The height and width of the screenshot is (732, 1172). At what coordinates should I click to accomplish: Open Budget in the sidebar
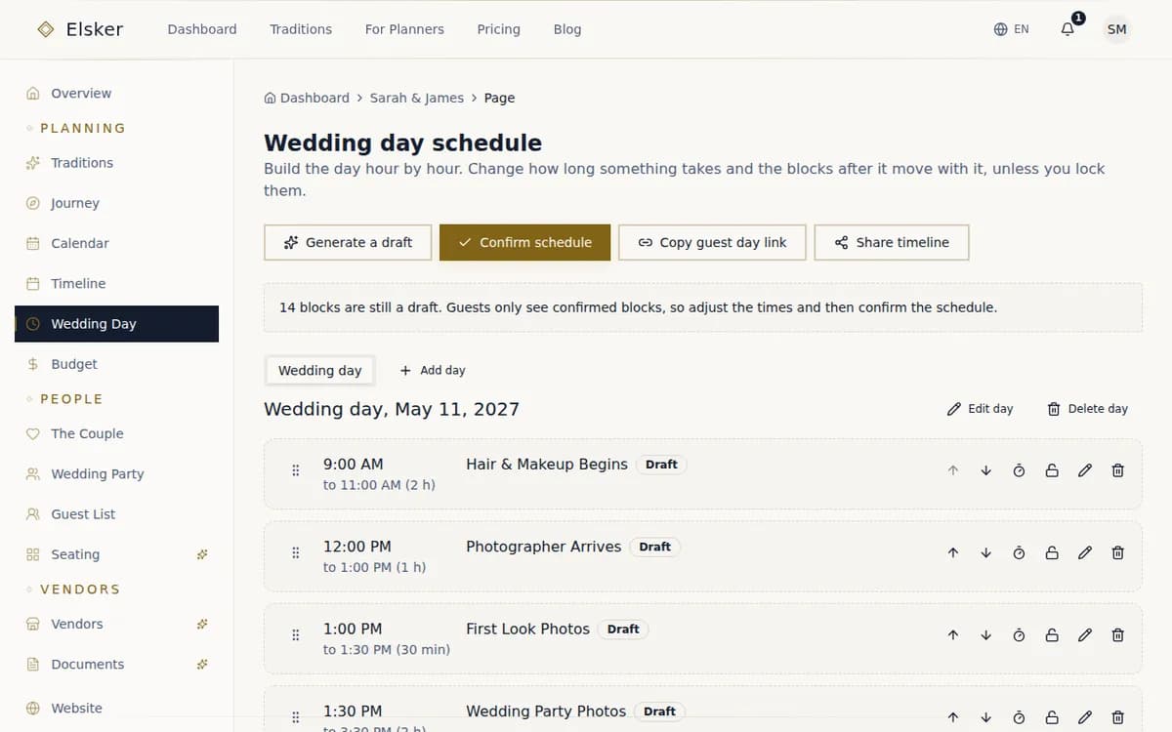(x=116, y=364)
